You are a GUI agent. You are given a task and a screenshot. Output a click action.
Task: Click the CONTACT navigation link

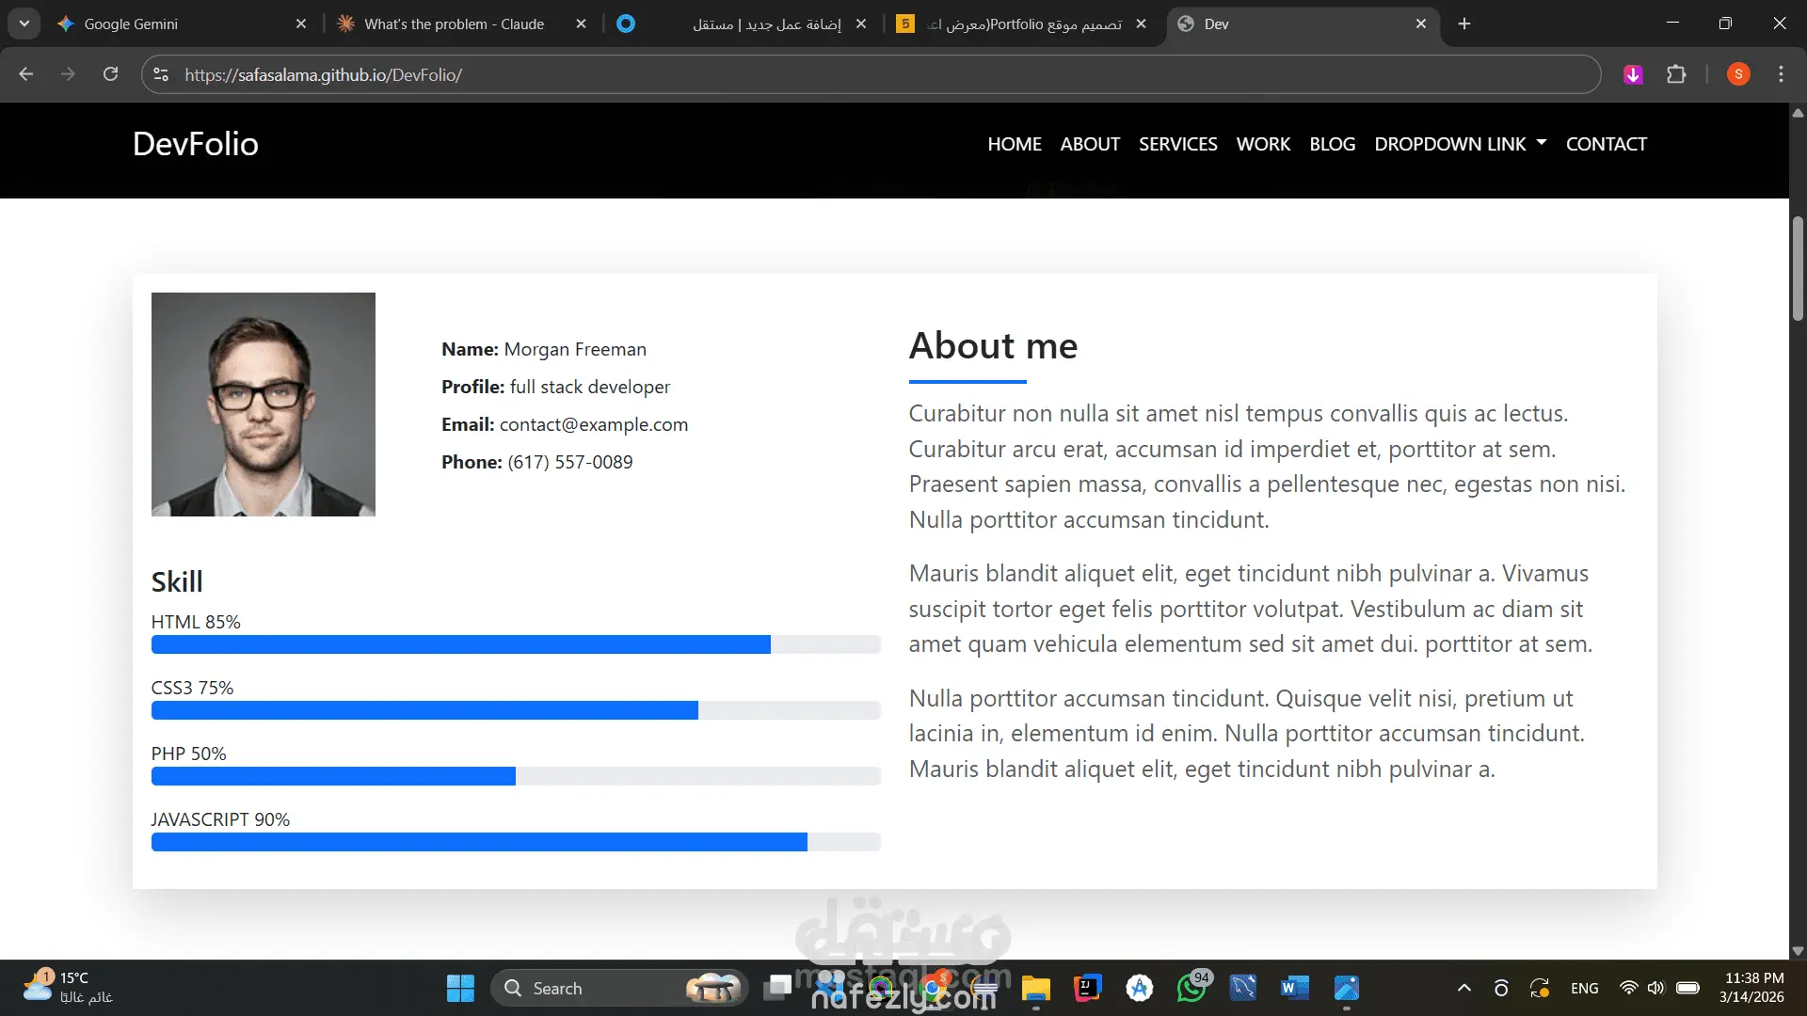[1606, 144]
